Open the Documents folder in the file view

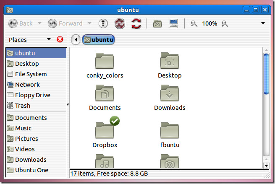point(105,98)
